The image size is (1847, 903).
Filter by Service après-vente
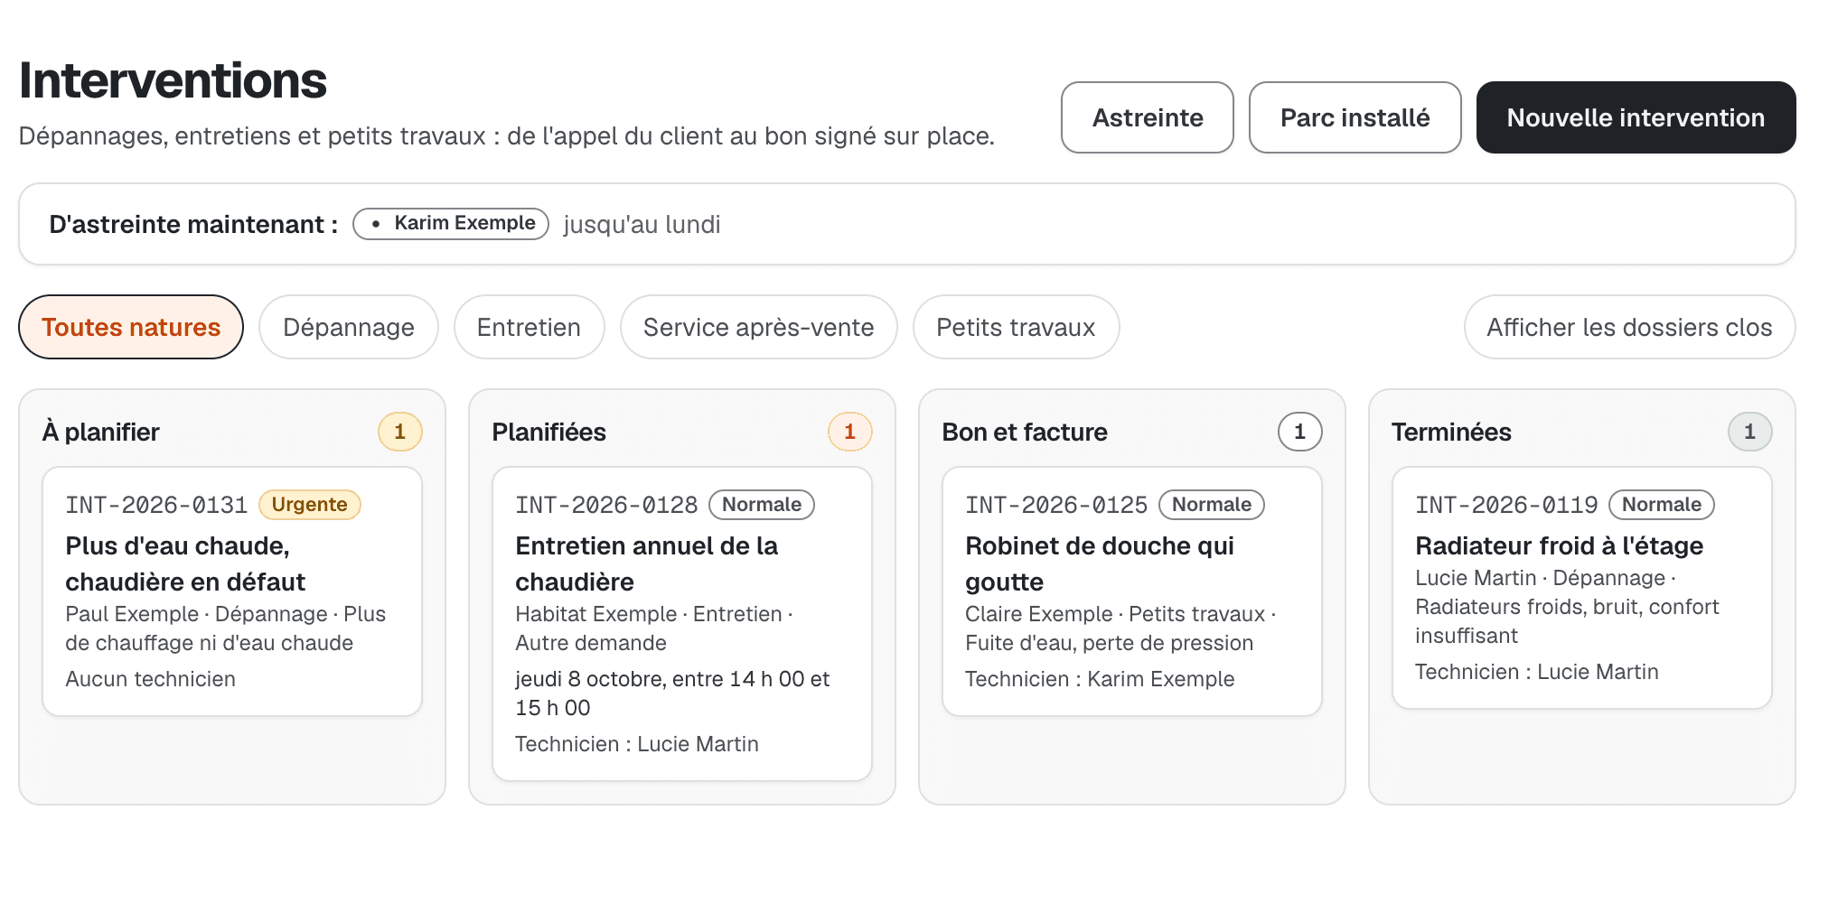[758, 327]
